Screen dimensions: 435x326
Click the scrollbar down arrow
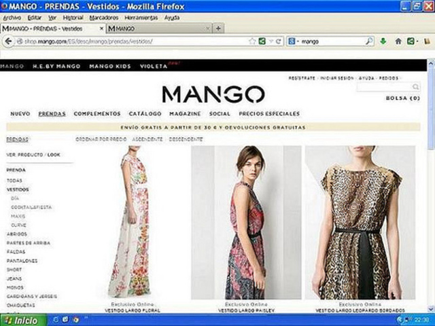pyautogui.click(x=431, y=308)
